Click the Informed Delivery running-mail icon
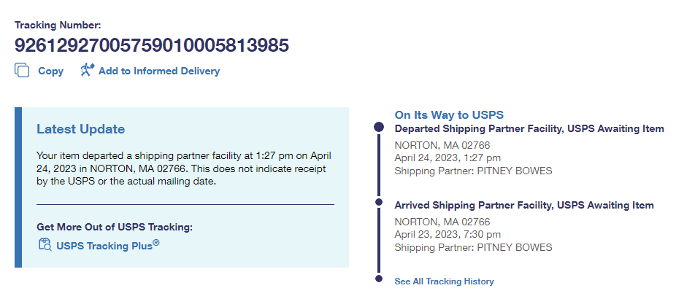This screenshot has width=676, height=307. 87,71
